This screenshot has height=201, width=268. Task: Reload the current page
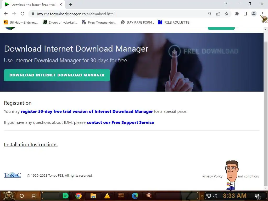(23, 14)
